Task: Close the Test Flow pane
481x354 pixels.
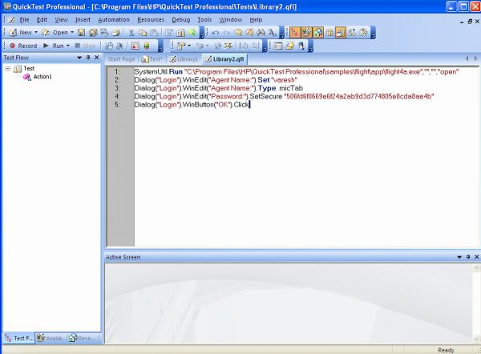Action: pos(97,58)
